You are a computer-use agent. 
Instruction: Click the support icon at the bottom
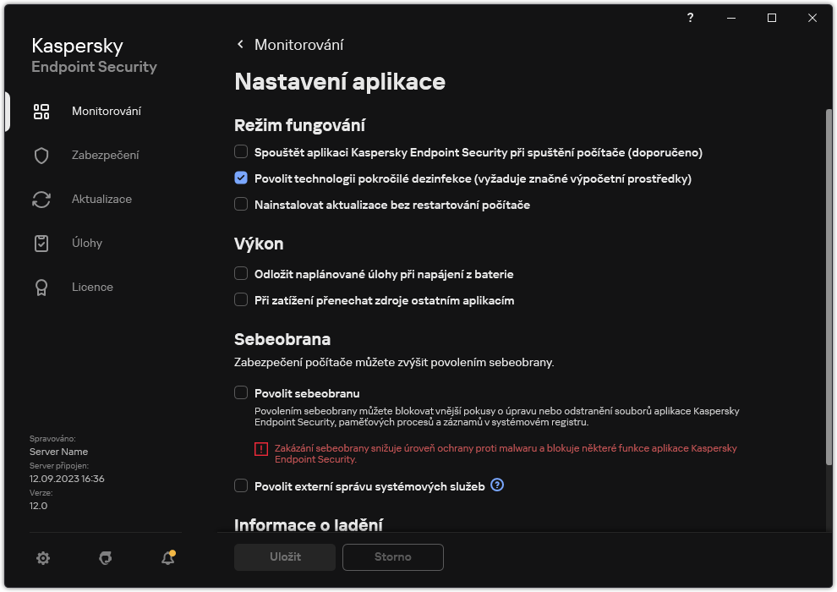(x=105, y=557)
